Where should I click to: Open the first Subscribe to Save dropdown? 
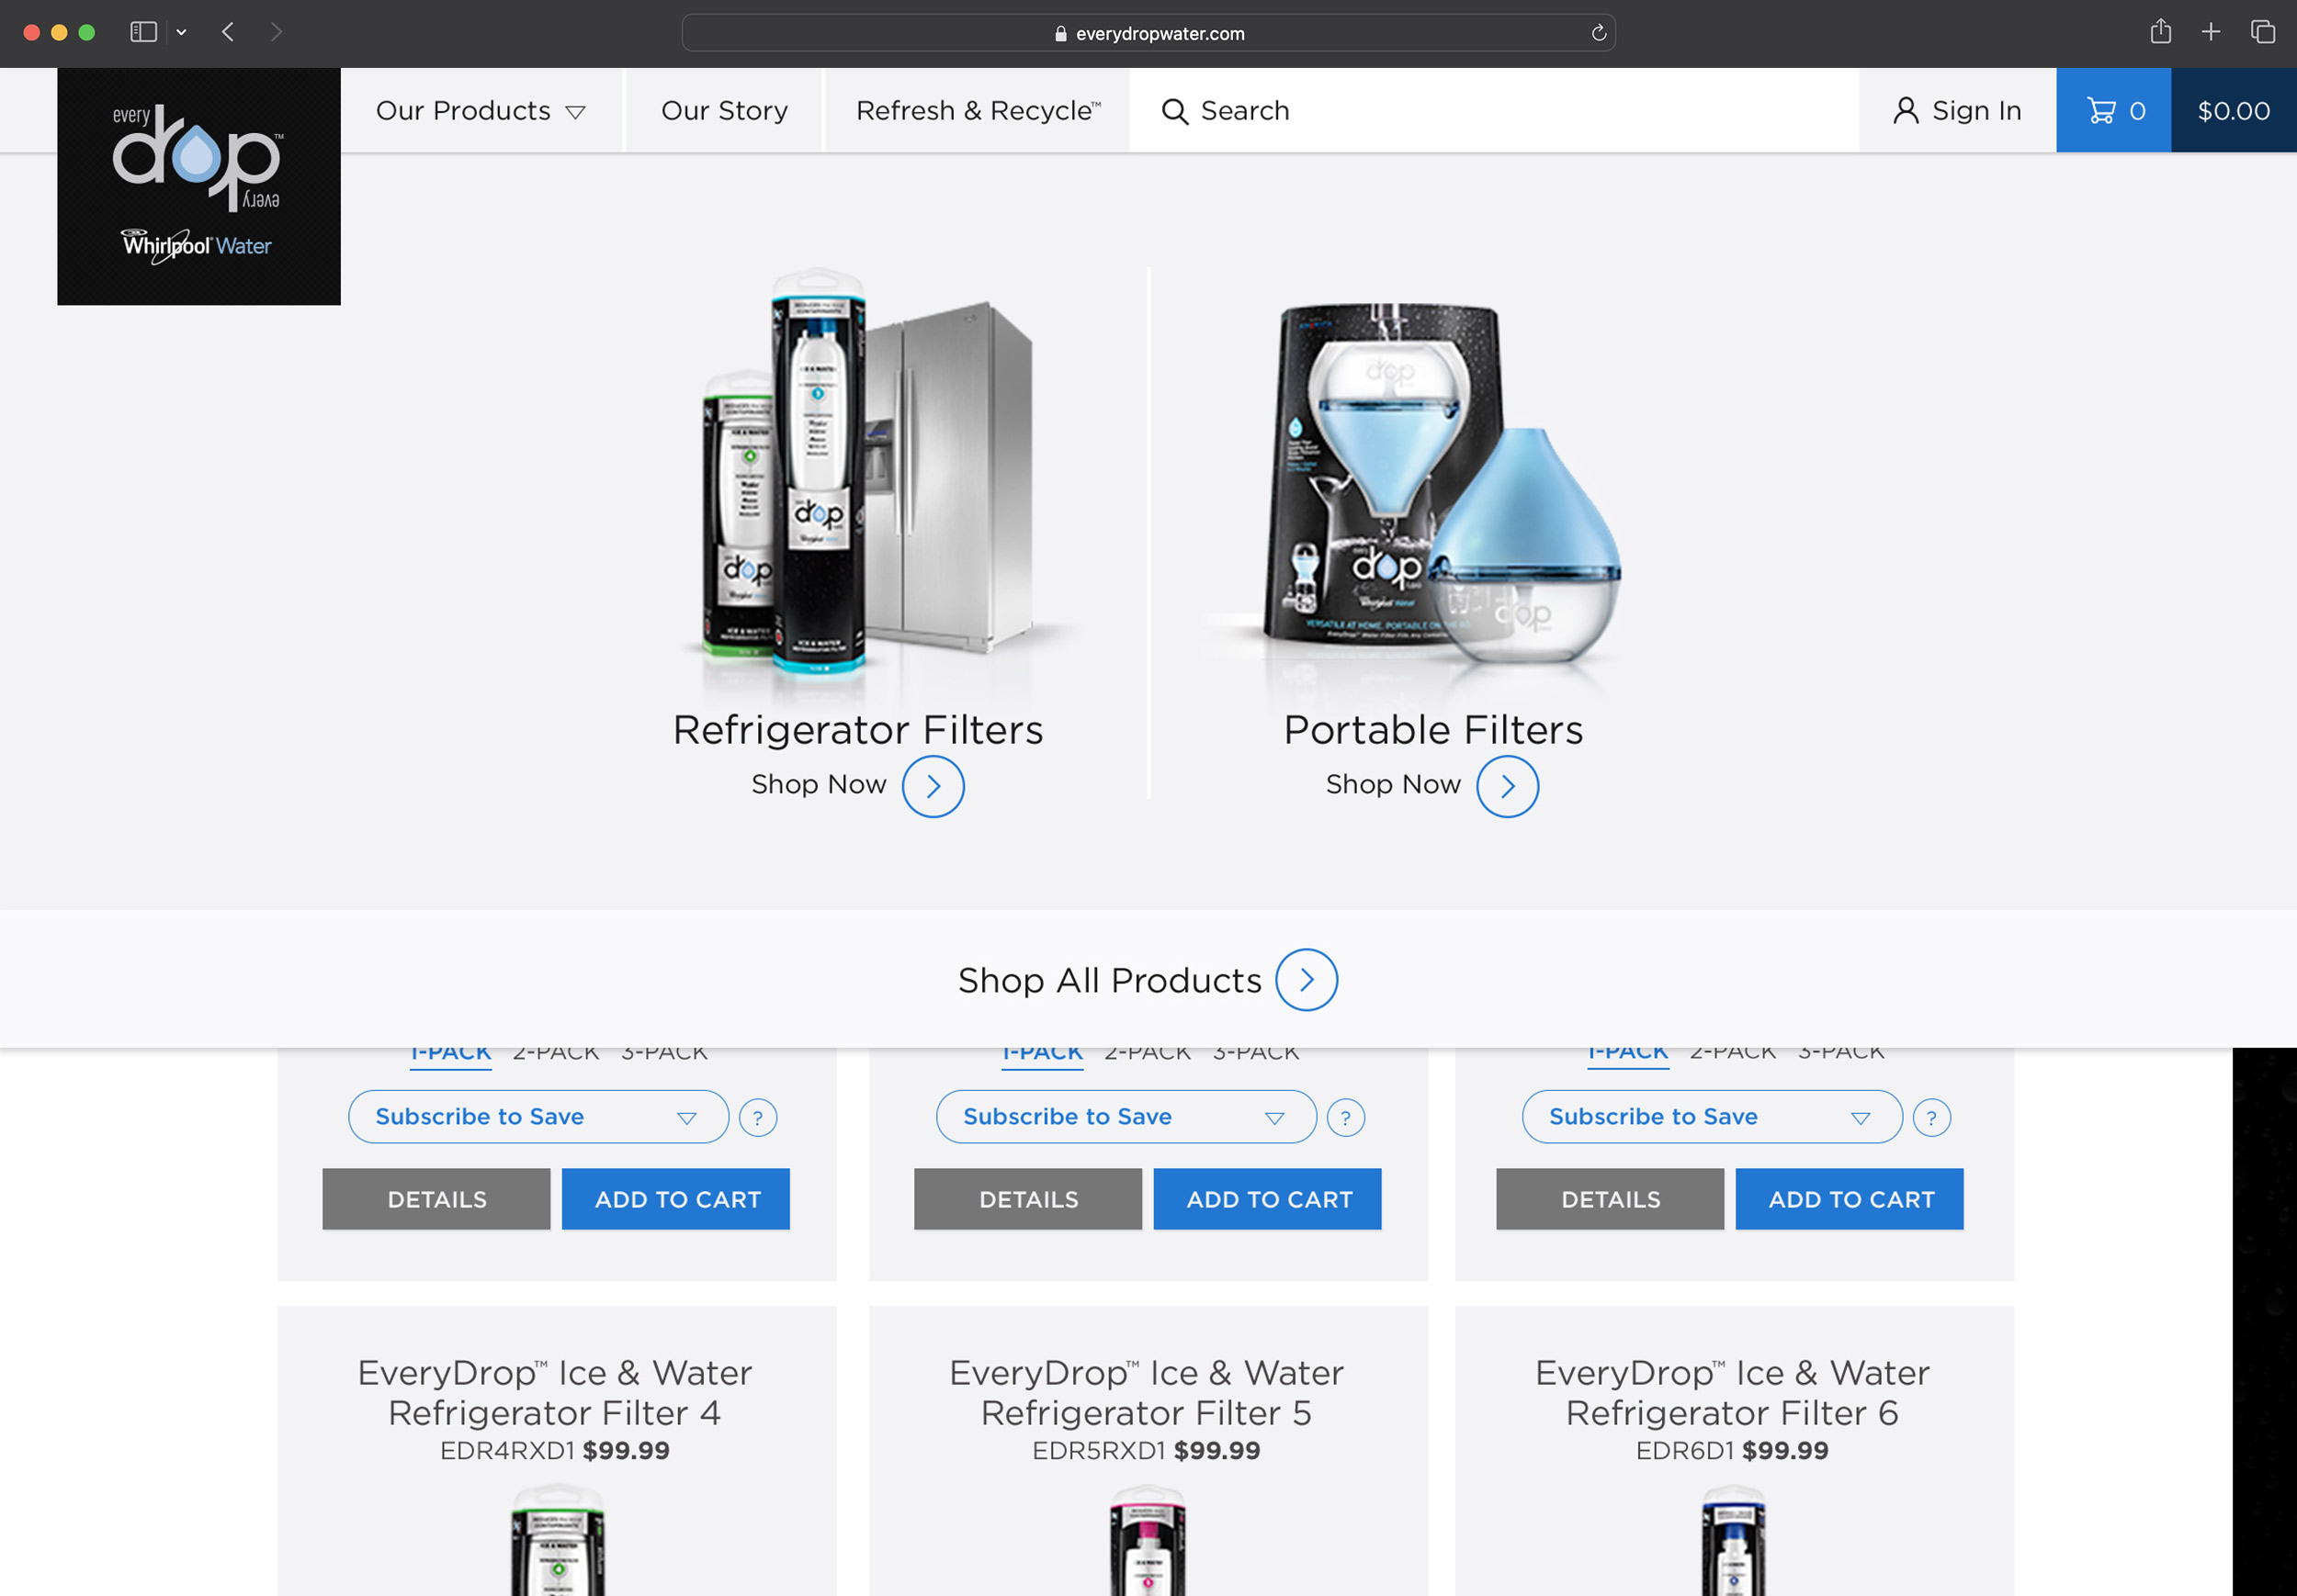538,1117
